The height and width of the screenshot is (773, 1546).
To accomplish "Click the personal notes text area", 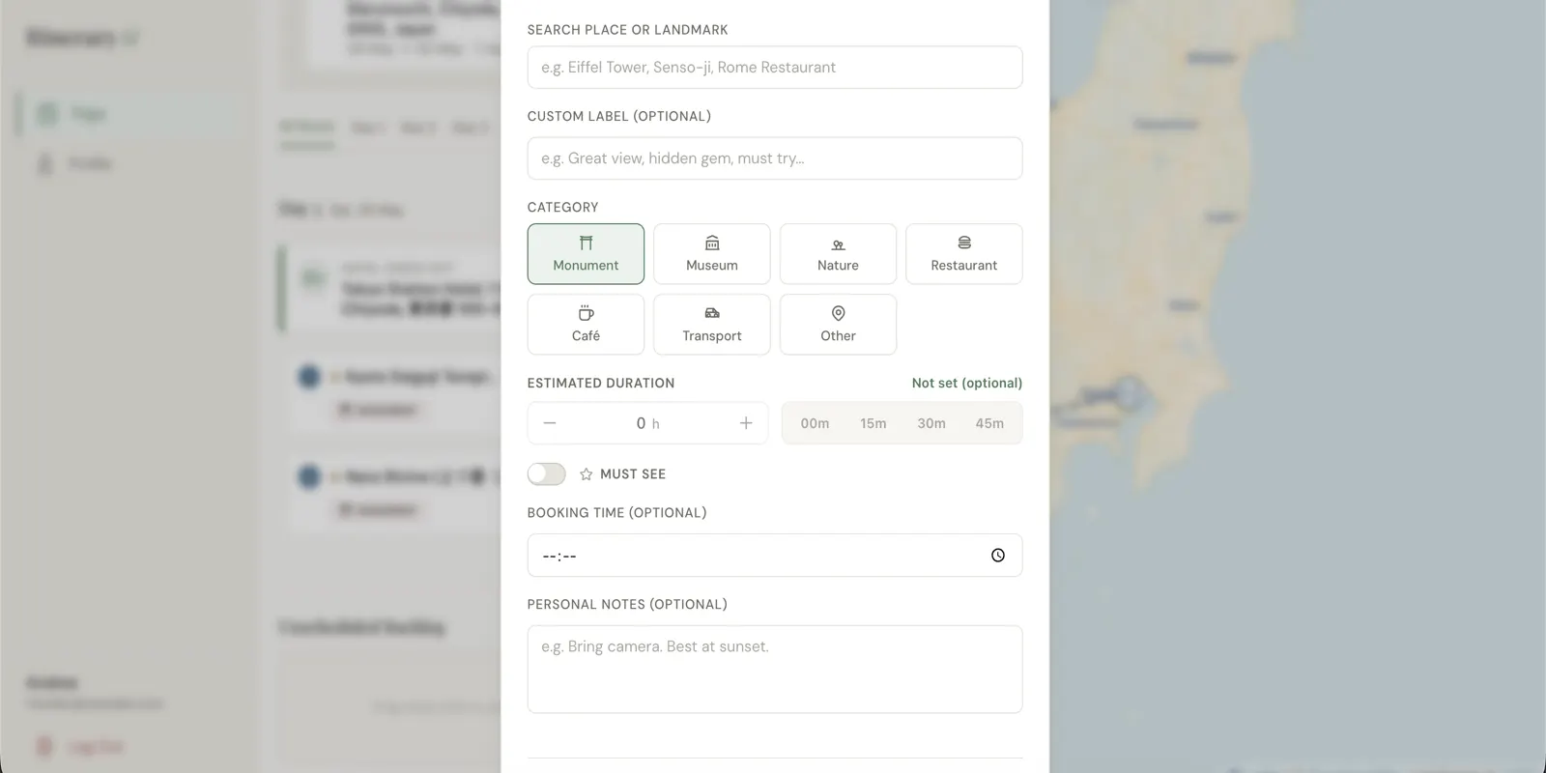I will pos(775,670).
